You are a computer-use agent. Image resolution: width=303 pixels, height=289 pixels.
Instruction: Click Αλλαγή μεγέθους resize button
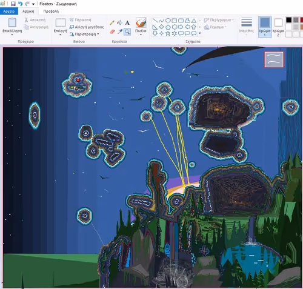[x=87, y=27]
